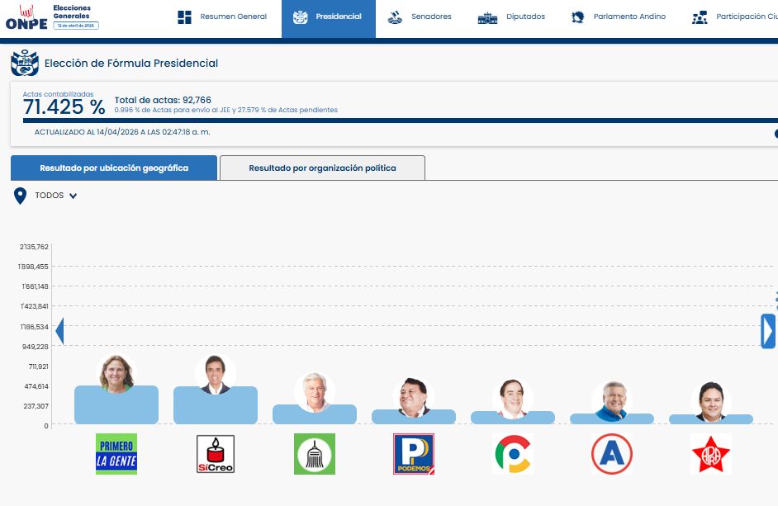
Task: Open the Resumen General tab
Action: [x=222, y=17]
